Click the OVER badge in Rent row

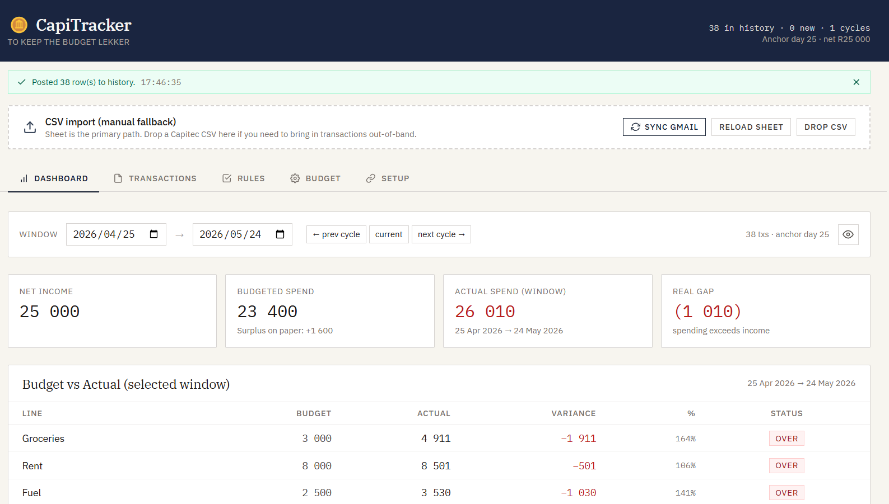coord(786,465)
